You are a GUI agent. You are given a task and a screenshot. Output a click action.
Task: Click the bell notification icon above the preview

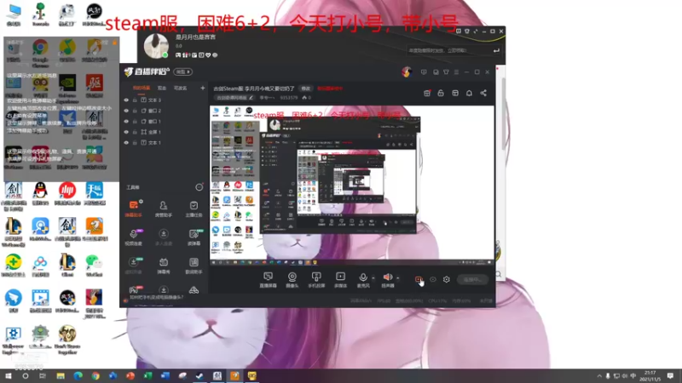[x=469, y=93]
